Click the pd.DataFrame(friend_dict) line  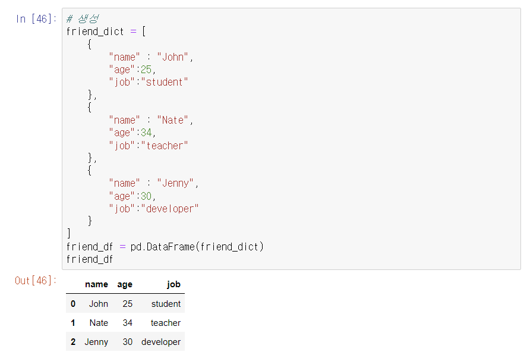[x=165, y=247]
